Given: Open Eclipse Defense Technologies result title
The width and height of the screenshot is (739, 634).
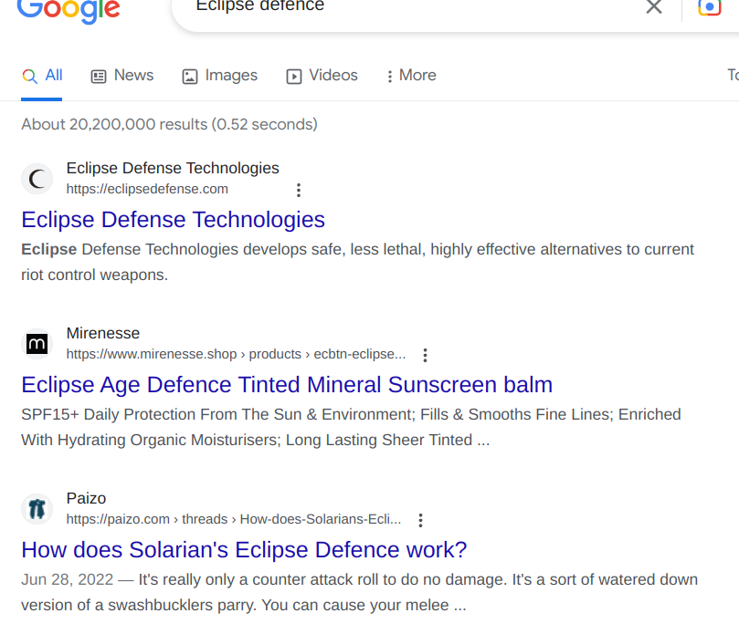Looking at the screenshot, I should [173, 220].
